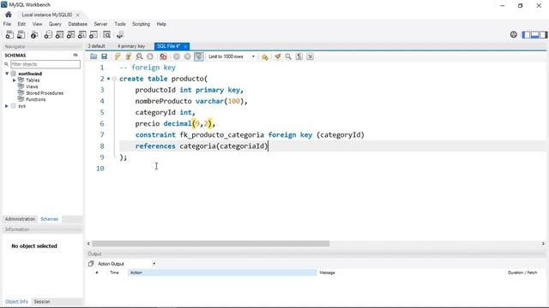Expand the Tables node
Viewport: 549px width, 308px height.
tap(15, 80)
